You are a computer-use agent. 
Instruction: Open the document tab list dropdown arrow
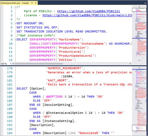145,3
